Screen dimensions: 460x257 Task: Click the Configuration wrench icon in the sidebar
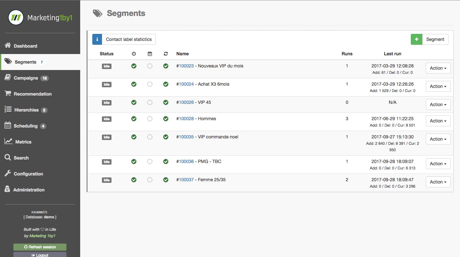coord(8,174)
